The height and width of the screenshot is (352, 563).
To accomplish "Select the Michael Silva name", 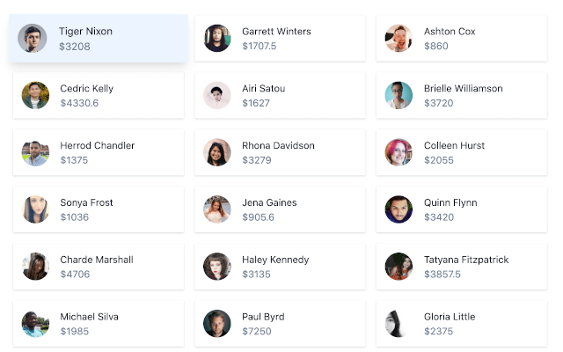I will tap(89, 317).
